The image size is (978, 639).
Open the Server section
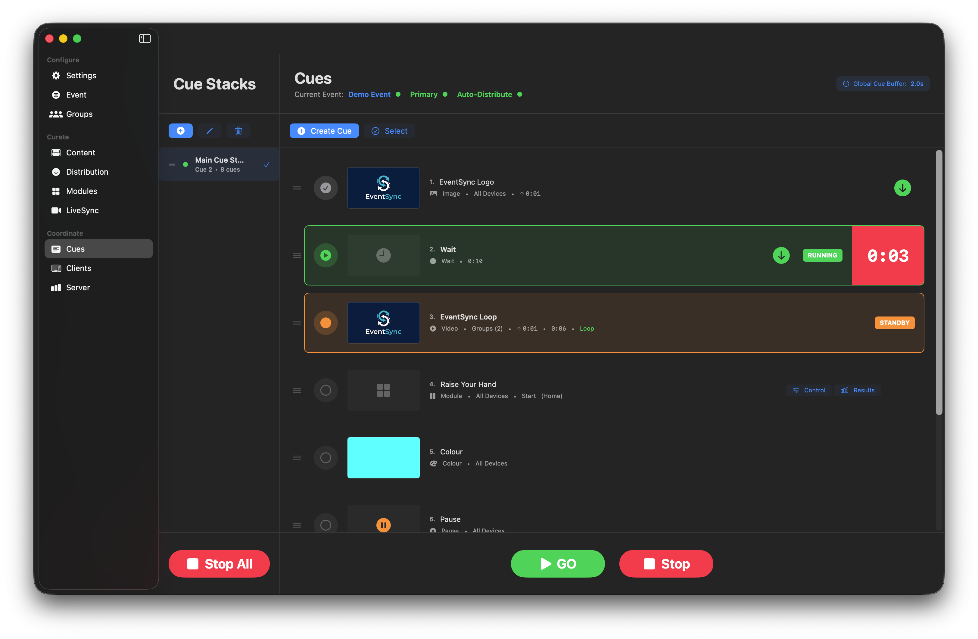[x=99, y=288]
